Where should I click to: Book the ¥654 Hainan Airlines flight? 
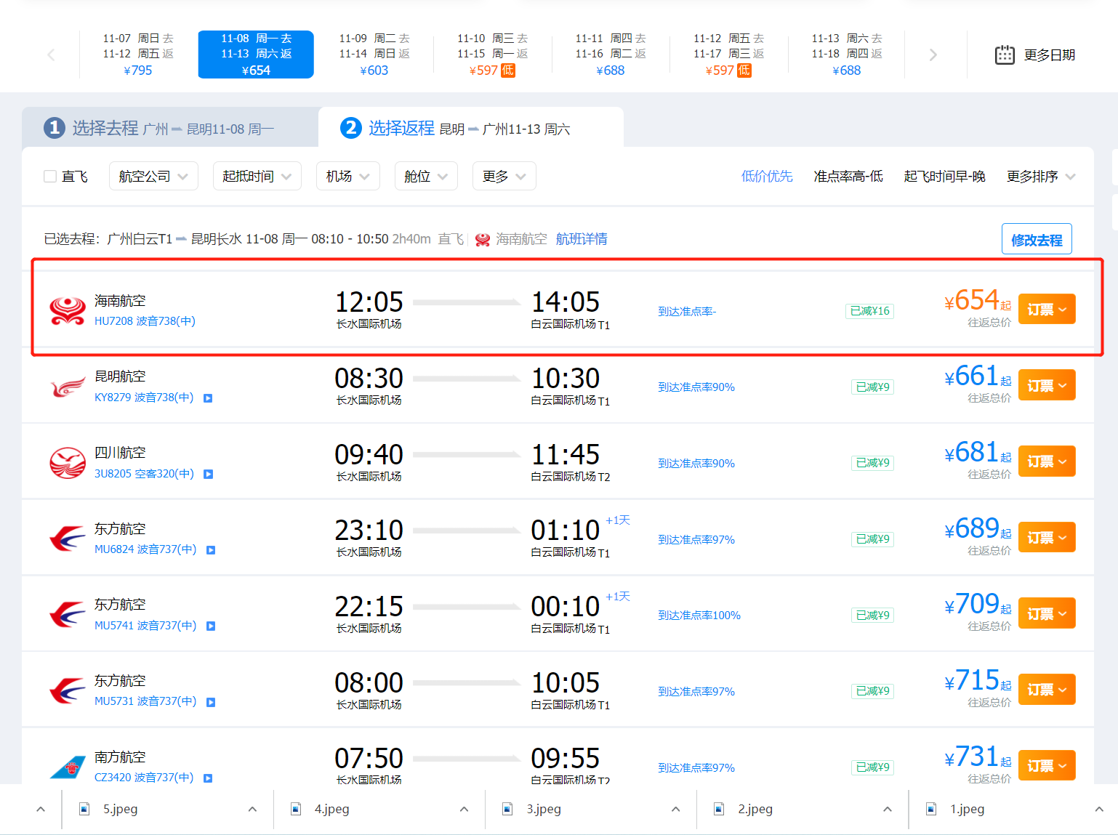(x=1047, y=310)
